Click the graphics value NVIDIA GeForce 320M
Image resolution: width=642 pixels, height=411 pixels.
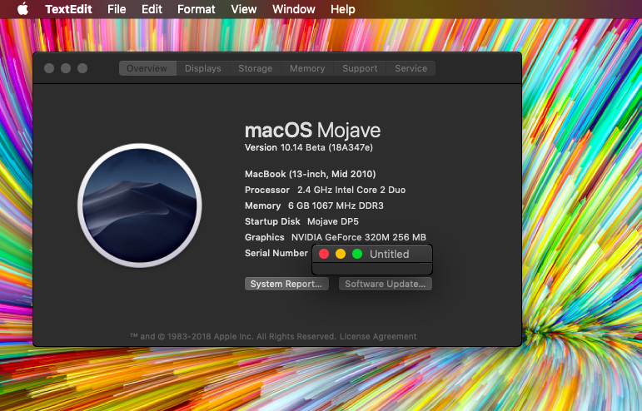coord(359,237)
